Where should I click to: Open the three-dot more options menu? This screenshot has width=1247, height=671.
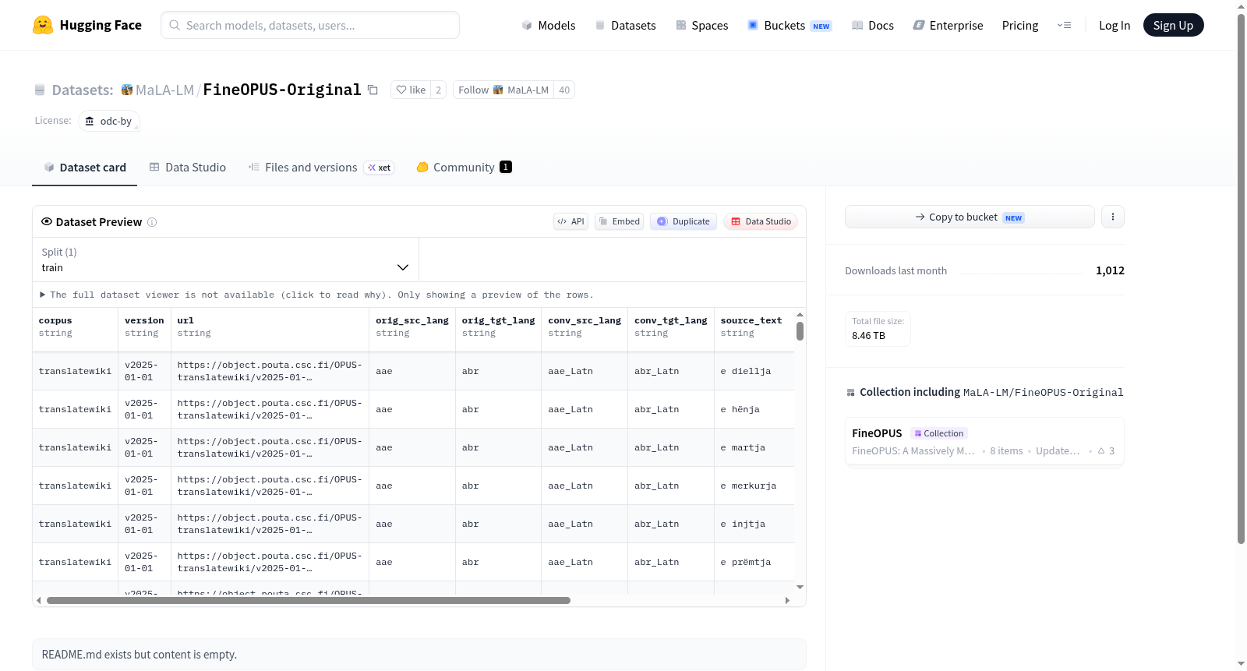click(x=1113, y=217)
